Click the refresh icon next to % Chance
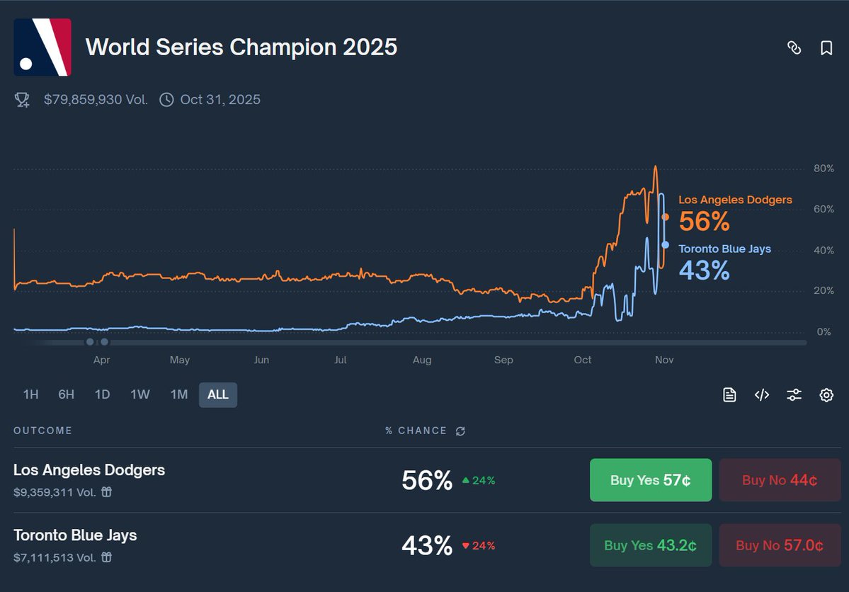The width and height of the screenshot is (849, 592). click(x=460, y=431)
